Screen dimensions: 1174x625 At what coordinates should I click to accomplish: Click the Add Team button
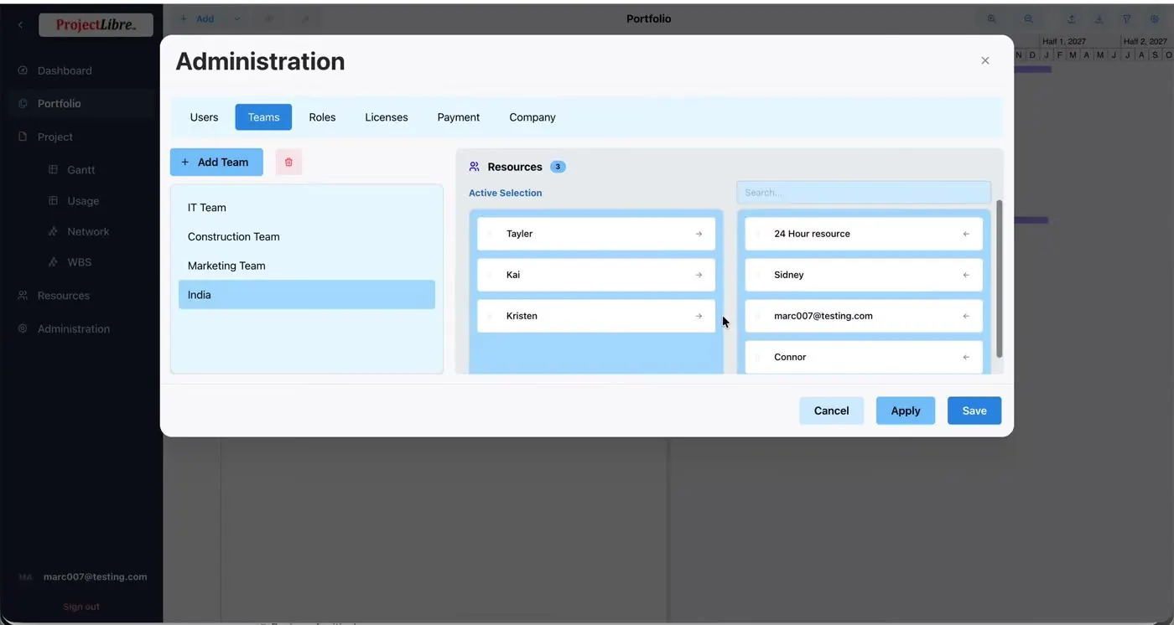pos(216,162)
